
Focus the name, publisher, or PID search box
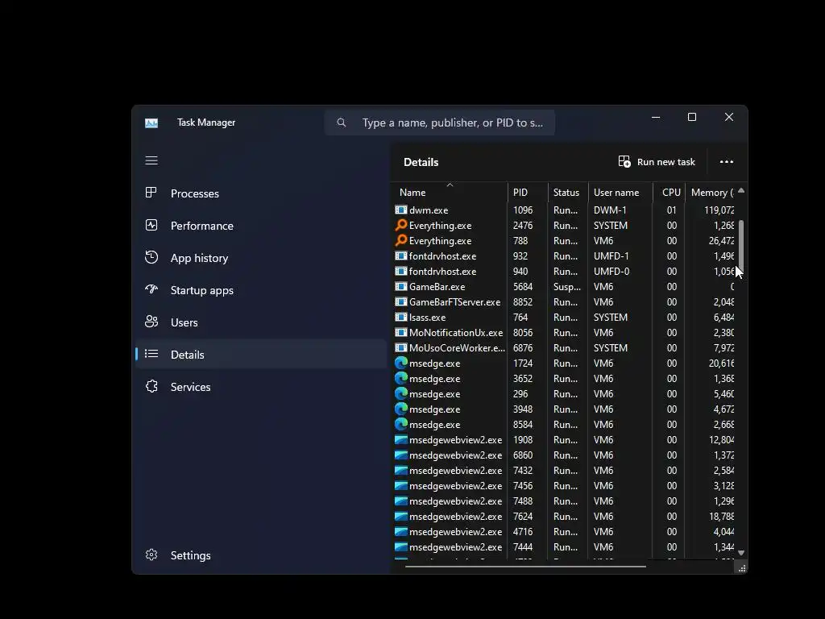click(x=440, y=123)
